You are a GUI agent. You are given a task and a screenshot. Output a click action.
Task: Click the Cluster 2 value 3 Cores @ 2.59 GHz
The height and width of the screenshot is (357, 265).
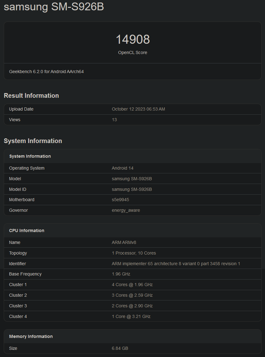tap(132, 295)
